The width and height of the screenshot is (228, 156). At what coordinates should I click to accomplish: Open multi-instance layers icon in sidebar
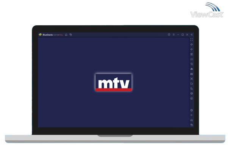[x=192, y=93]
